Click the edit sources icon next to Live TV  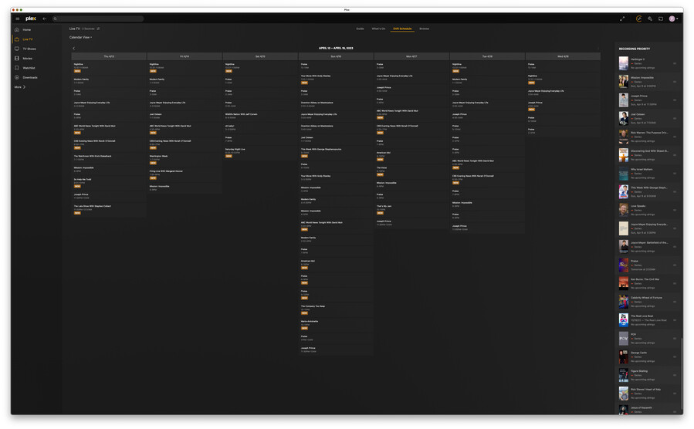coord(98,29)
